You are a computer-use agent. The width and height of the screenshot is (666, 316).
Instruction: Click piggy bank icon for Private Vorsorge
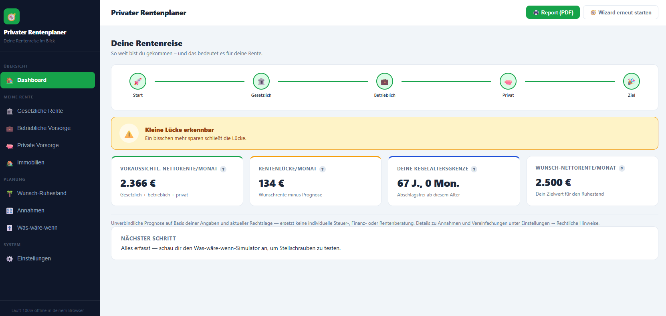click(x=10, y=146)
